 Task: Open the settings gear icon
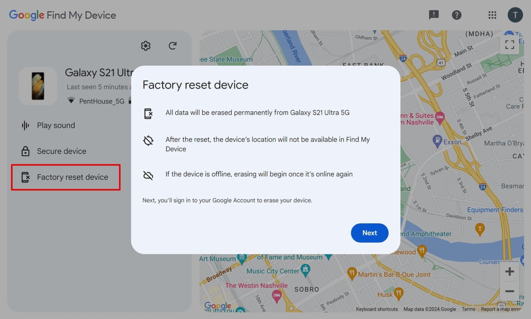(146, 46)
